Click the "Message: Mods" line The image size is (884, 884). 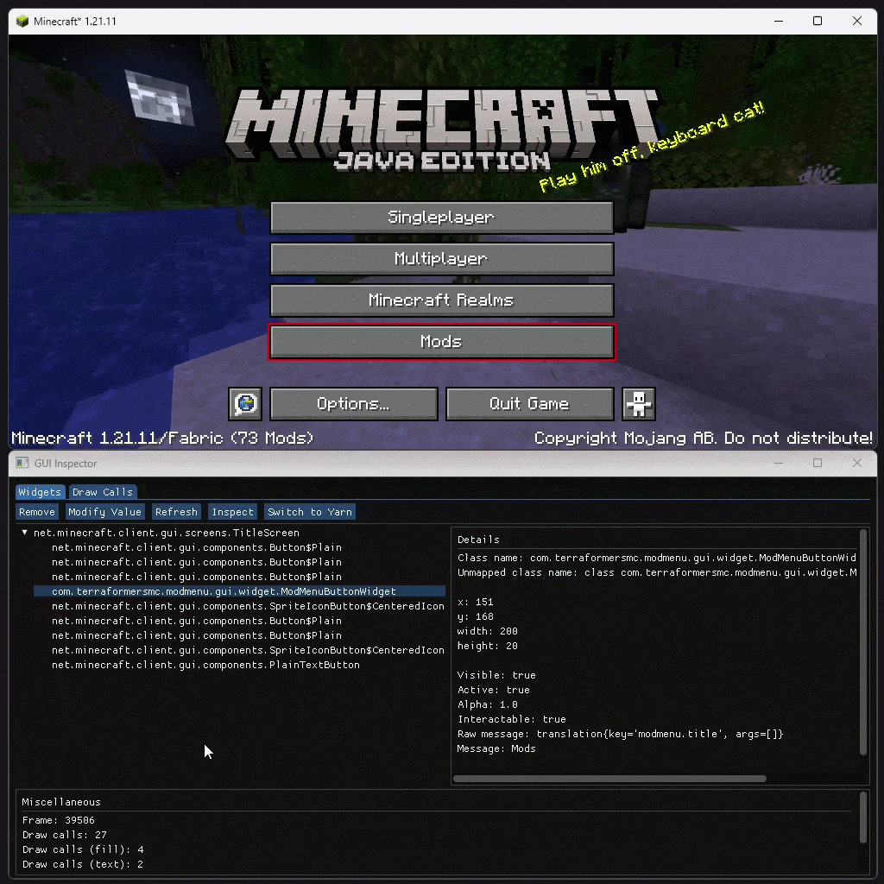pyautogui.click(x=496, y=748)
